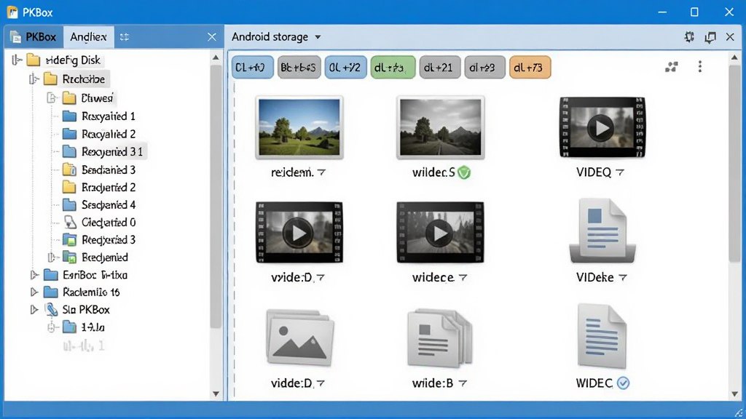The image size is (746, 419).
Task: Click the dl+21 filter chip button
Action: pyautogui.click(x=439, y=68)
